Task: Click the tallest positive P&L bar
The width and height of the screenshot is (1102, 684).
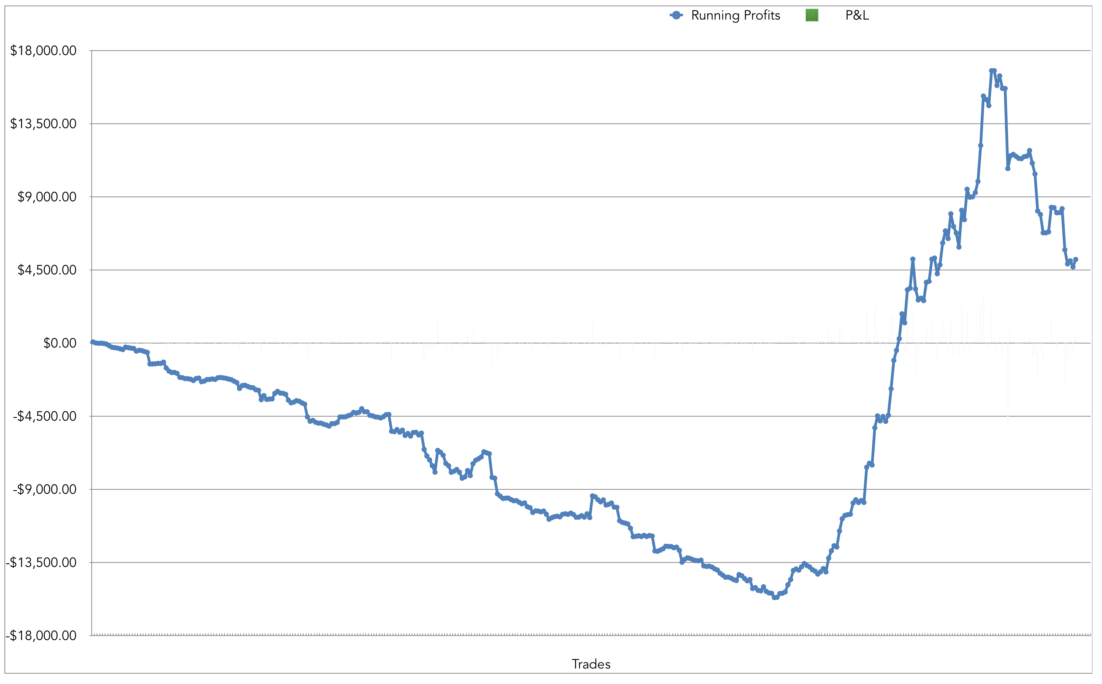Action: [983, 318]
